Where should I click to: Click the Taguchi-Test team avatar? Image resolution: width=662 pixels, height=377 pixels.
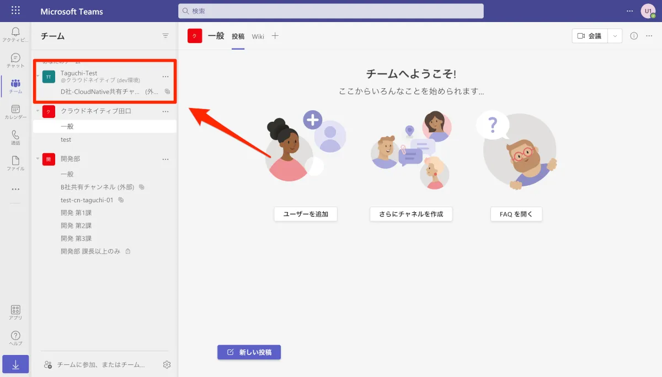click(49, 77)
